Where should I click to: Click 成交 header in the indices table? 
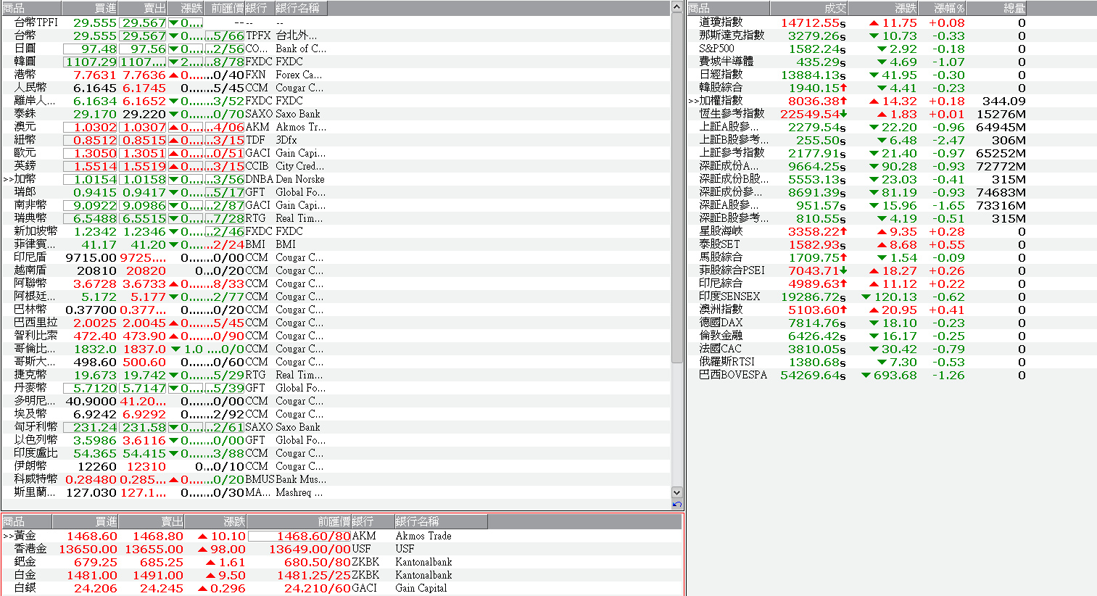pyautogui.click(x=808, y=9)
